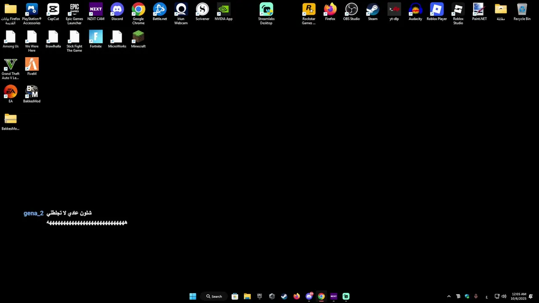539x303 pixels.
Task: Select Stick Fight The Game desktop file
Action: [75, 41]
